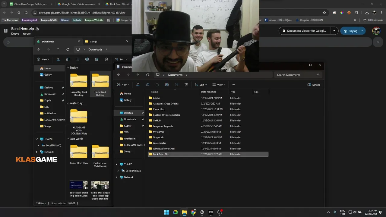Click Chrome address bar URL
Image resolution: width=386 pixels, height=217 pixels.
(82, 13)
